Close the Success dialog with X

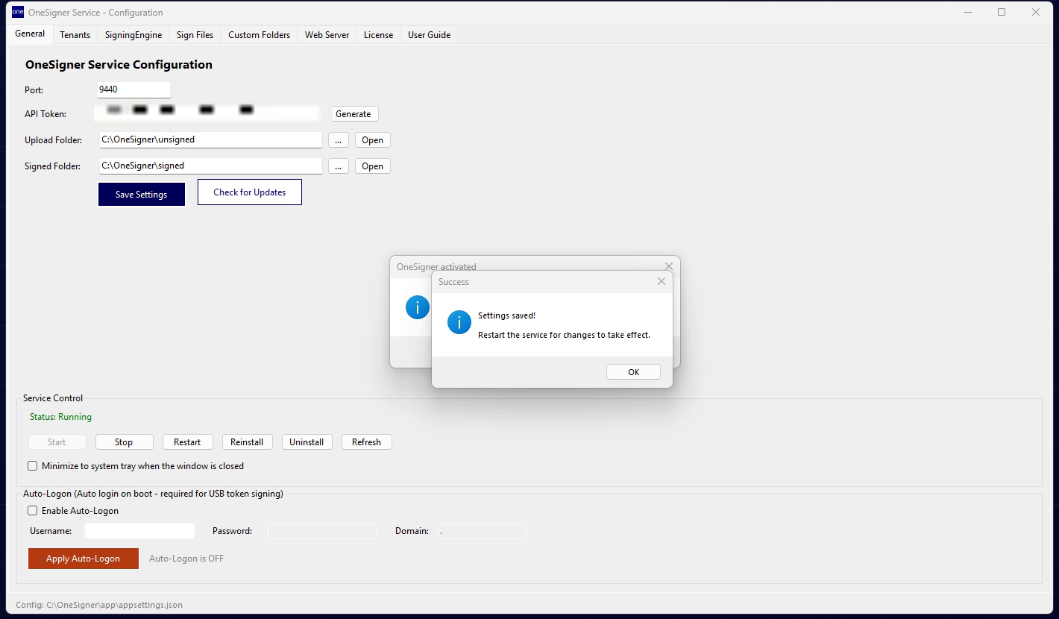point(662,281)
